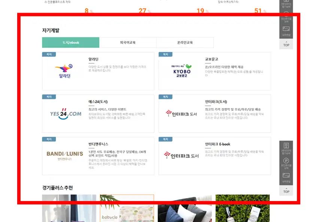Click the 19 % figure

click(203, 10)
